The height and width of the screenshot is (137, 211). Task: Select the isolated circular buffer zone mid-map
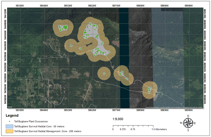point(104,73)
